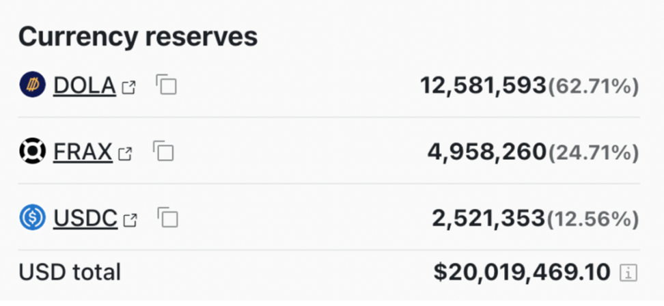Click the info icon beside USD total
The width and height of the screenshot is (664, 306).
(x=628, y=273)
